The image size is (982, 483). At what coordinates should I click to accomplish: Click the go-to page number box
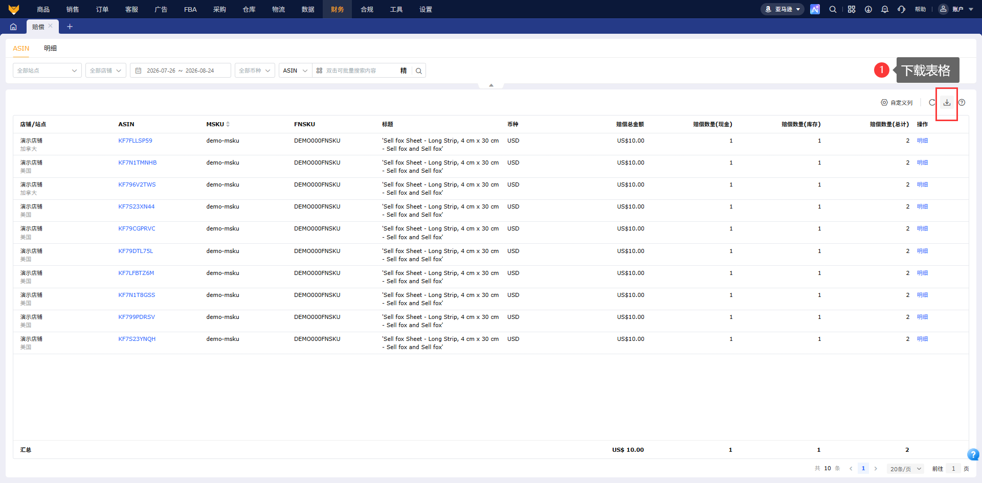point(953,469)
